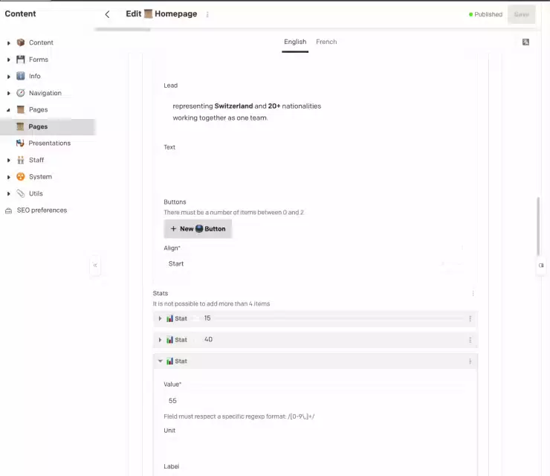Click the Utils label in sidebar
The width and height of the screenshot is (550, 476).
[36, 193]
